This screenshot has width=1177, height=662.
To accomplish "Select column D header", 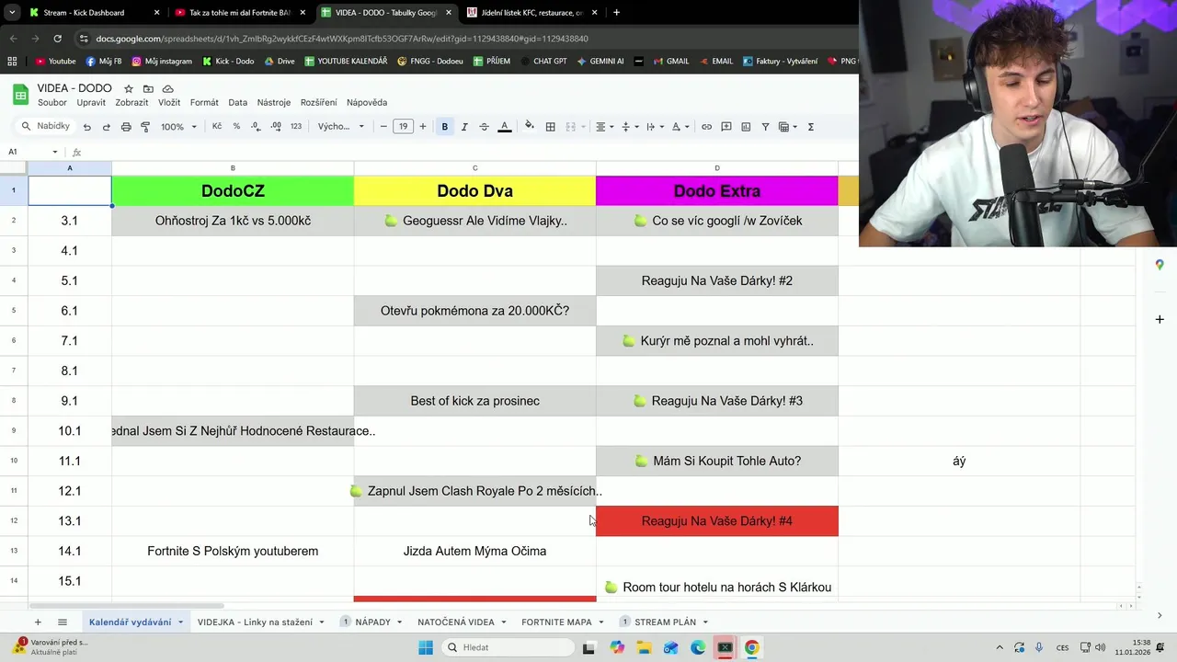I will click(717, 168).
